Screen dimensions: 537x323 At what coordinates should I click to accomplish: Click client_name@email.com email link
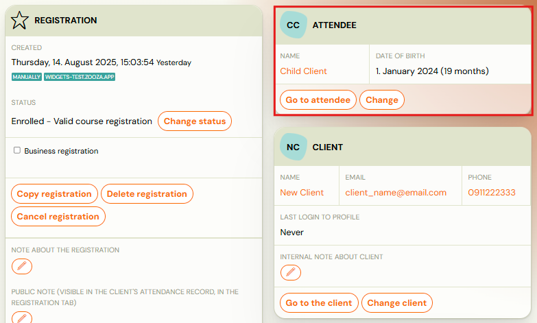pyautogui.click(x=396, y=193)
